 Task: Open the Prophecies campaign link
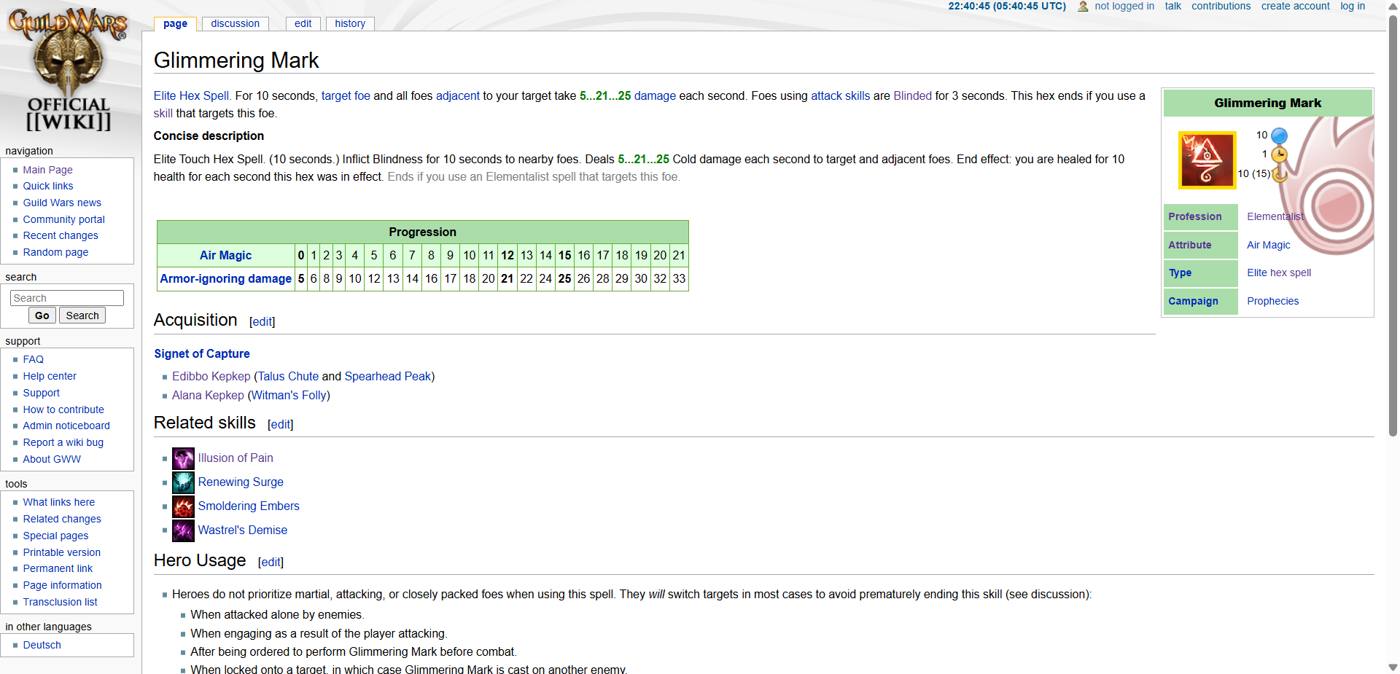point(1272,301)
